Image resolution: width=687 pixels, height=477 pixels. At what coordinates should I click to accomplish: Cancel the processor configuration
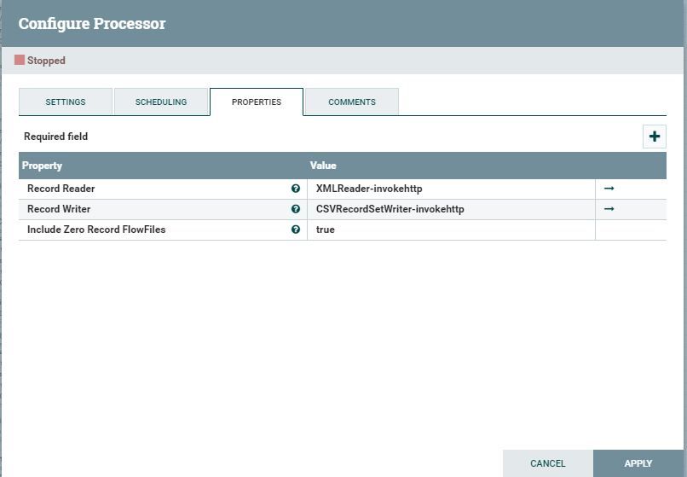pos(548,463)
